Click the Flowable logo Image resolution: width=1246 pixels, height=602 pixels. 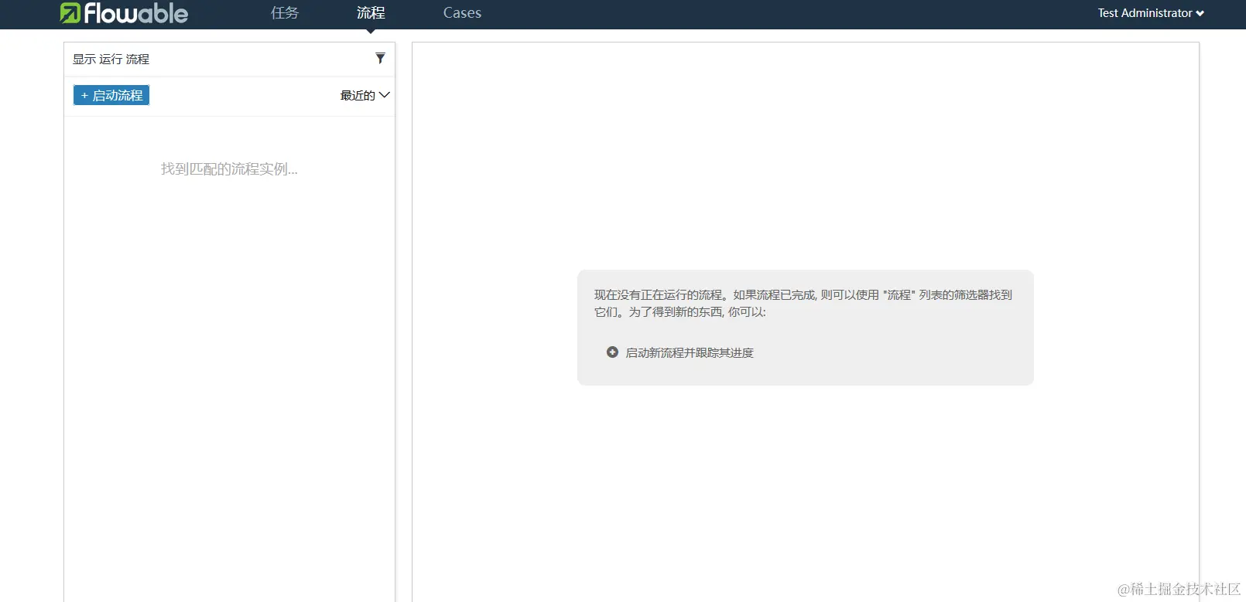click(124, 13)
